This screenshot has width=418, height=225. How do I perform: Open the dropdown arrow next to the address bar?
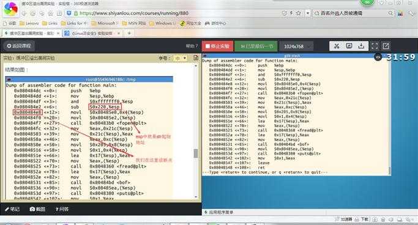[308, 13]
